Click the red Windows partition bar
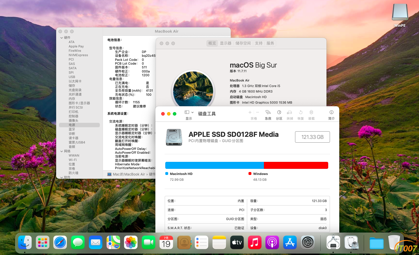Image resolution: width=419 pixels, height=255 pixels. coord(296,165)
